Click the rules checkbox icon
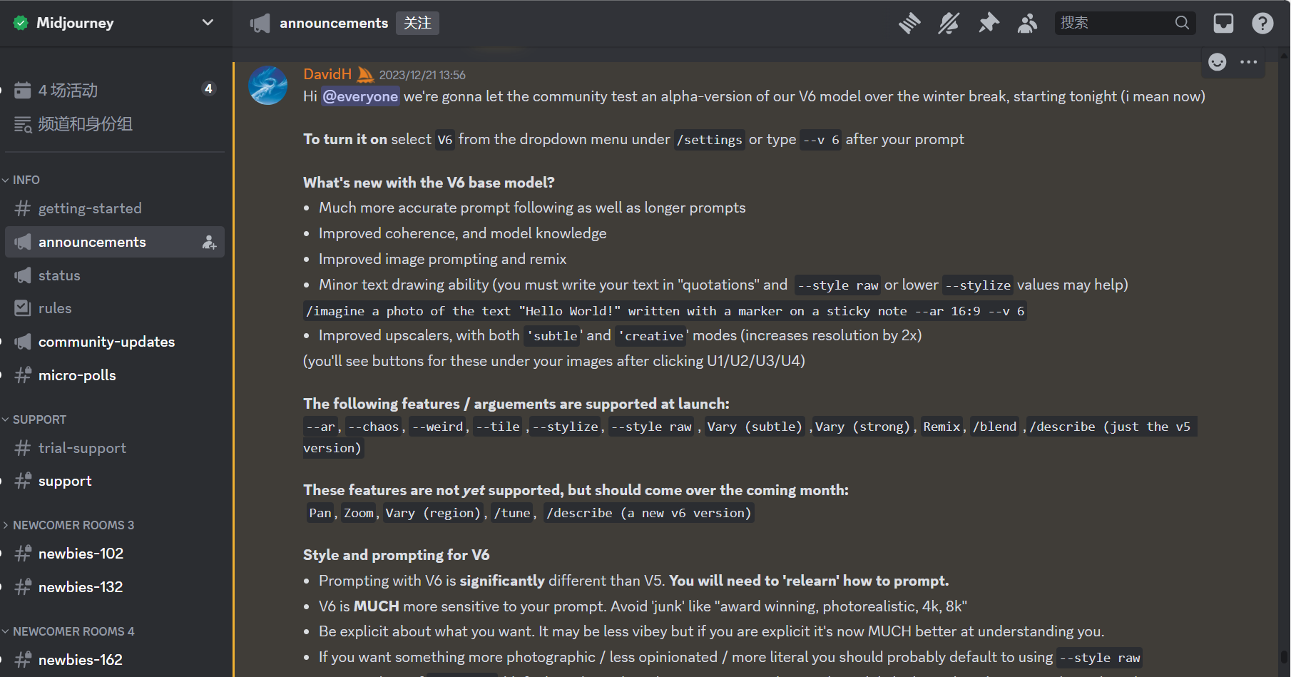Screen dimensions: 1291x677 [x=23, y=308]
